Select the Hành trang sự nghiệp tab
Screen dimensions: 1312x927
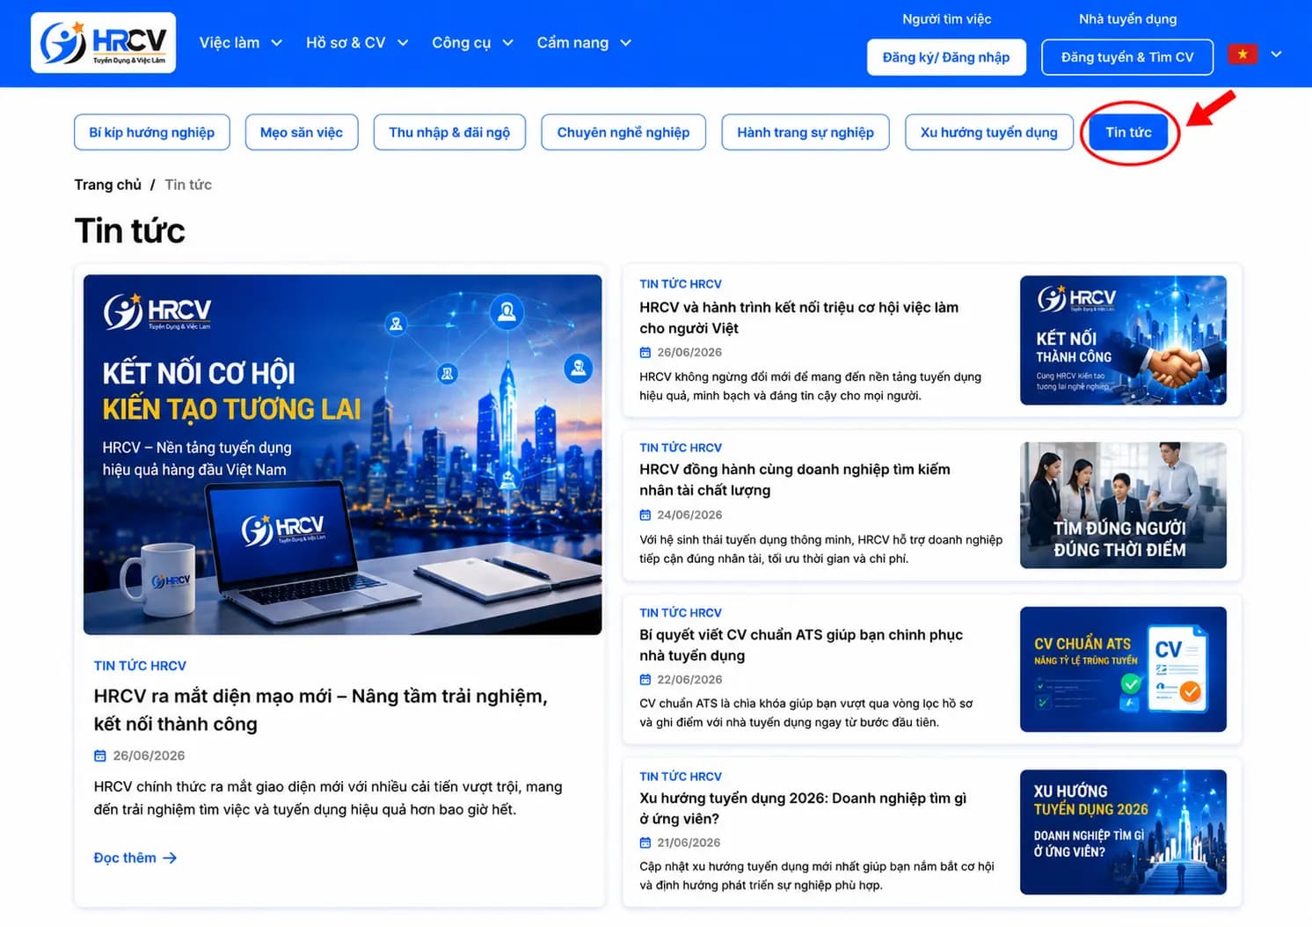point(805,132)
